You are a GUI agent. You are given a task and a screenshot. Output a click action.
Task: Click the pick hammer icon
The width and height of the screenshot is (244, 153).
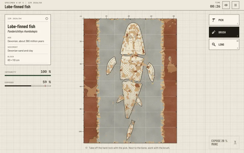214,20
